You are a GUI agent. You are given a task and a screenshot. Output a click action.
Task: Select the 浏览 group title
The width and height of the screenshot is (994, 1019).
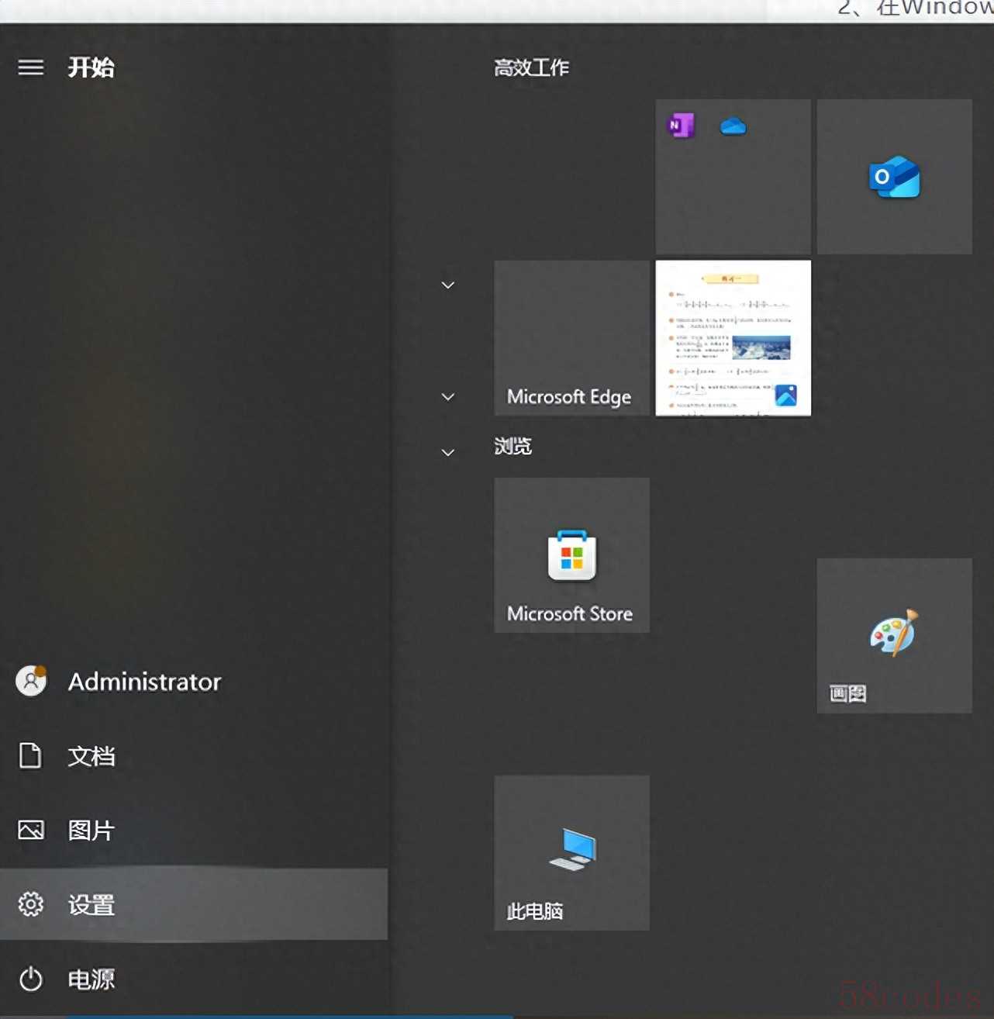click(x=513, y=446)
